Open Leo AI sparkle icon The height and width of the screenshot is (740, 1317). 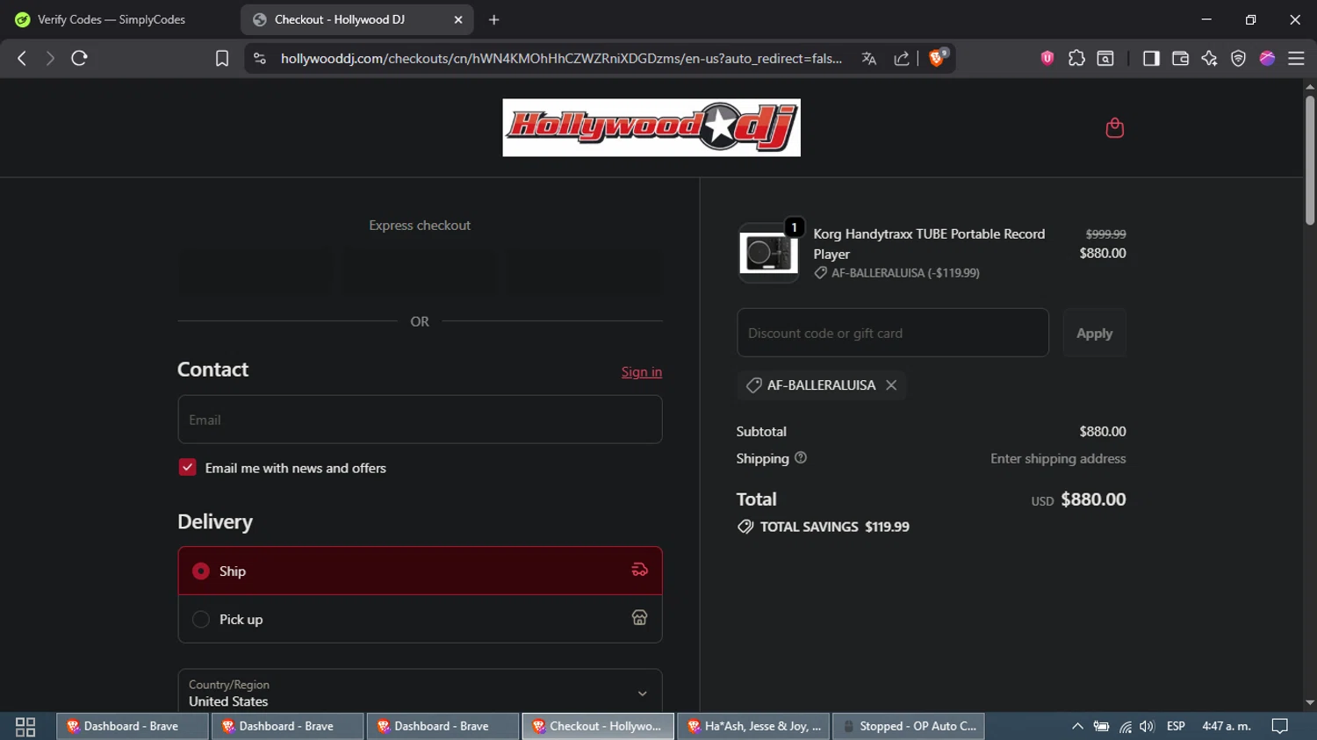1209,58
